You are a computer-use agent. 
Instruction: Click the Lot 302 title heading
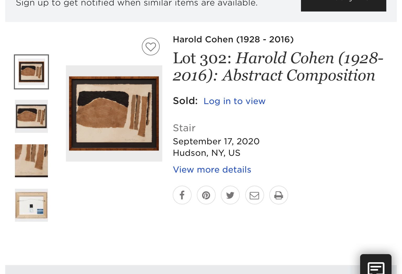pos(278,67)
